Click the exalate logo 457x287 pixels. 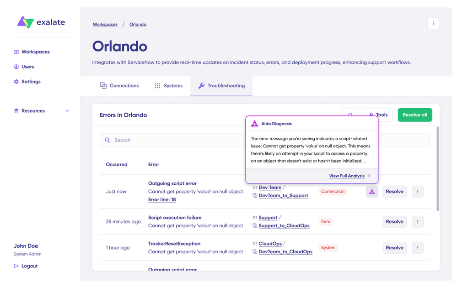tap(41, 22)
